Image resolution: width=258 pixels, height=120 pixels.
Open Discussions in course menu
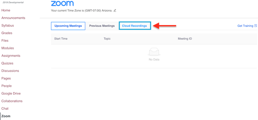(x=10, y=71)
